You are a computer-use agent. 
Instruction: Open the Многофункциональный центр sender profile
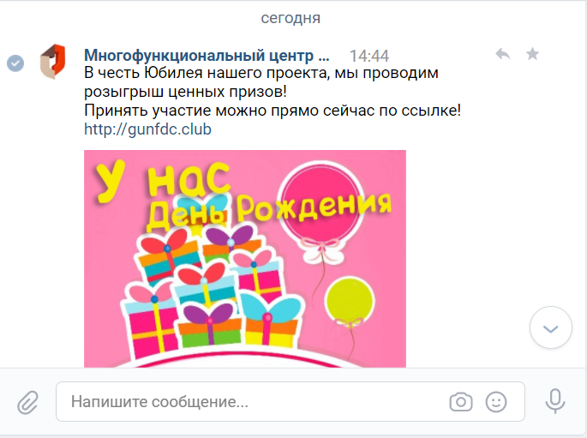click(207, 56)
